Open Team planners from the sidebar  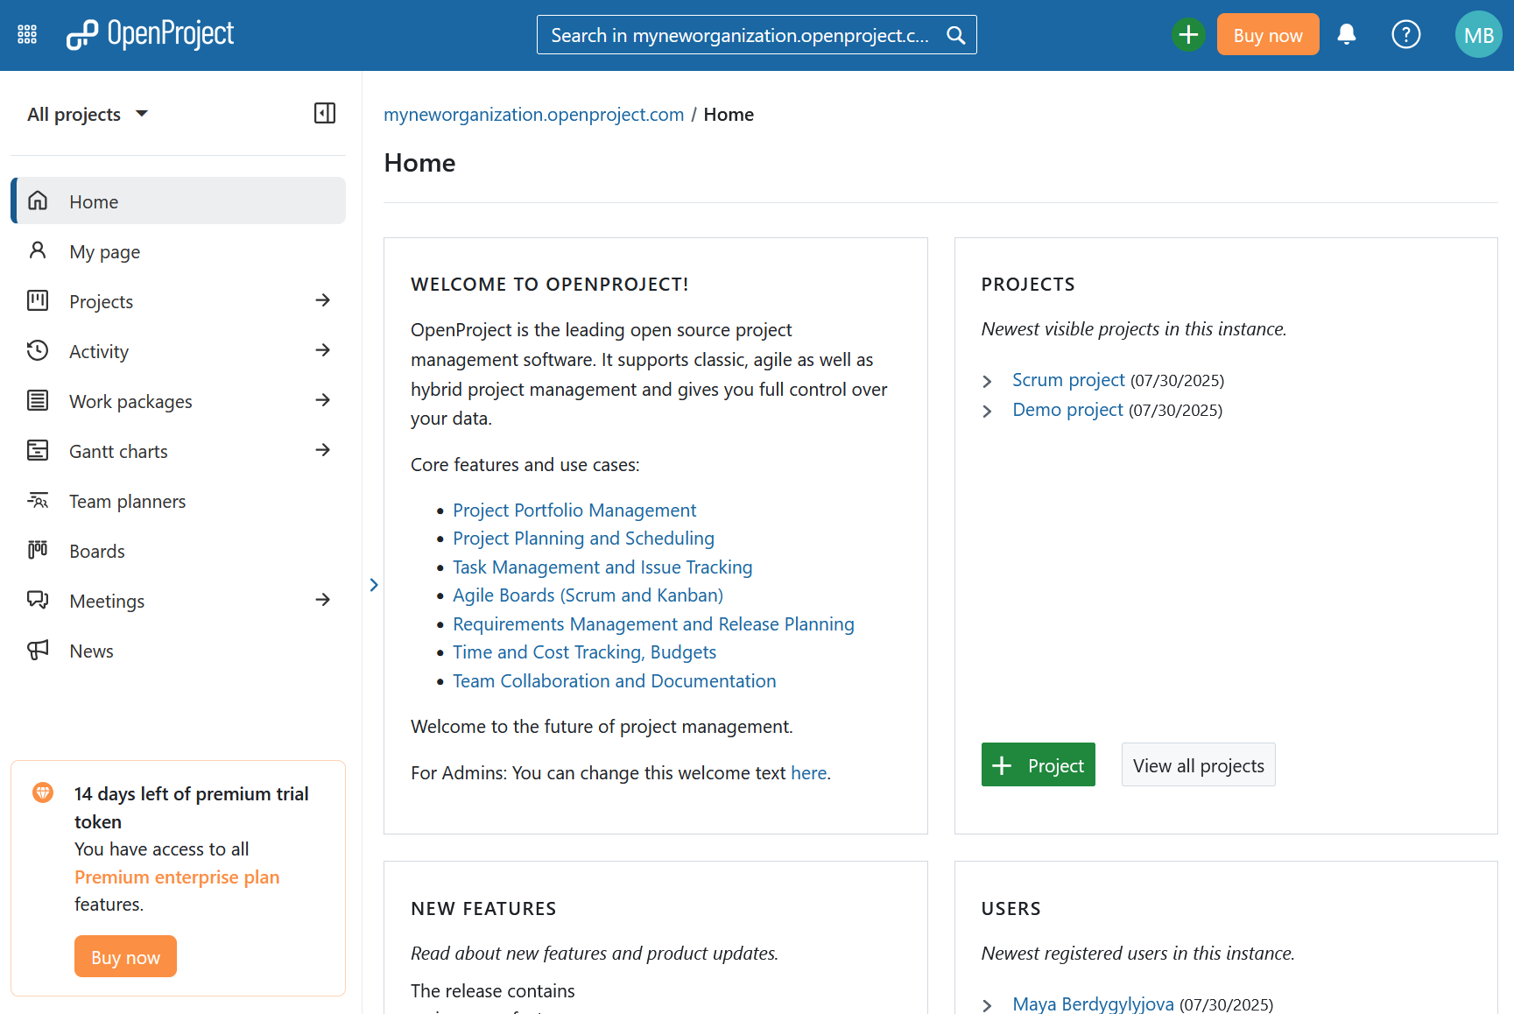click(127, 501)
